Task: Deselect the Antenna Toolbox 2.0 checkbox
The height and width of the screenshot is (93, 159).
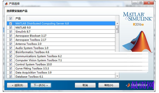Action: [11, 44]
